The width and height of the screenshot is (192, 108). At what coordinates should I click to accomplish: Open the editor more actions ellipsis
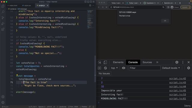click(x=93, y=5)
